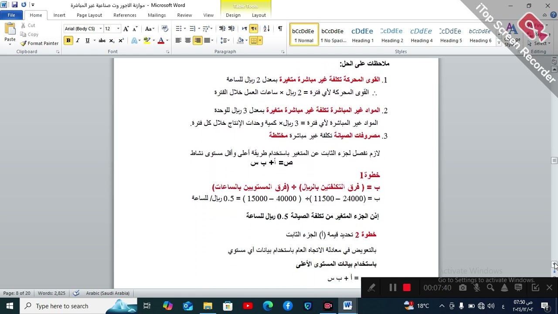The height and width of the screenshot is (314, 558).
Task: Expand the bullets list dropdown arrow
Action: (x=185, y=29)
